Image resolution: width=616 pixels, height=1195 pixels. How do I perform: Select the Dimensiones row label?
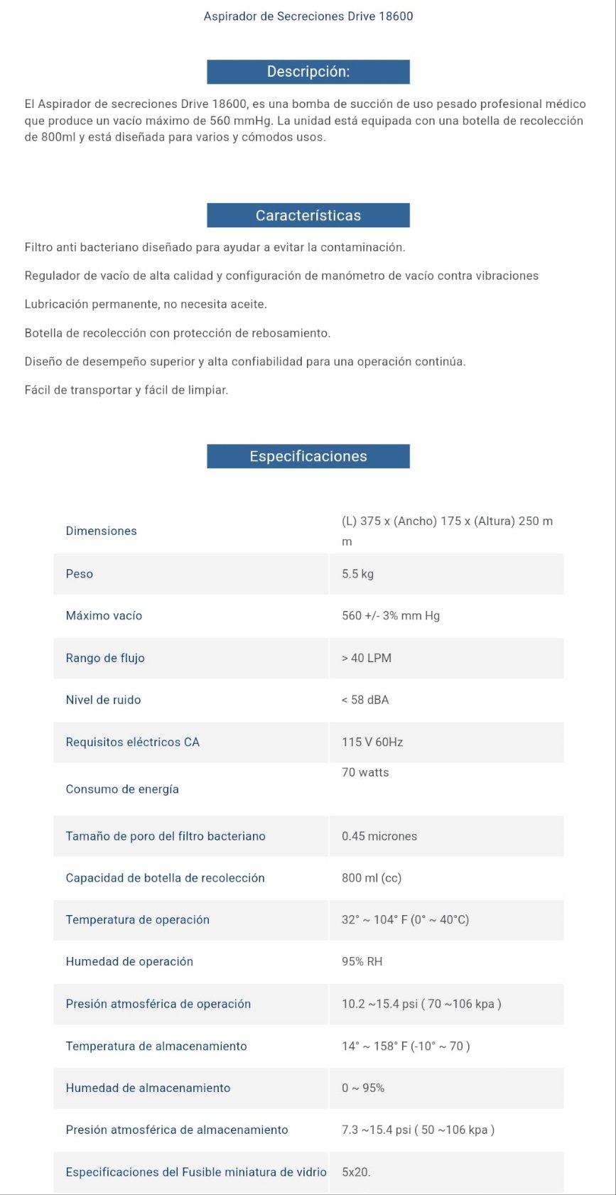point(101,531)
